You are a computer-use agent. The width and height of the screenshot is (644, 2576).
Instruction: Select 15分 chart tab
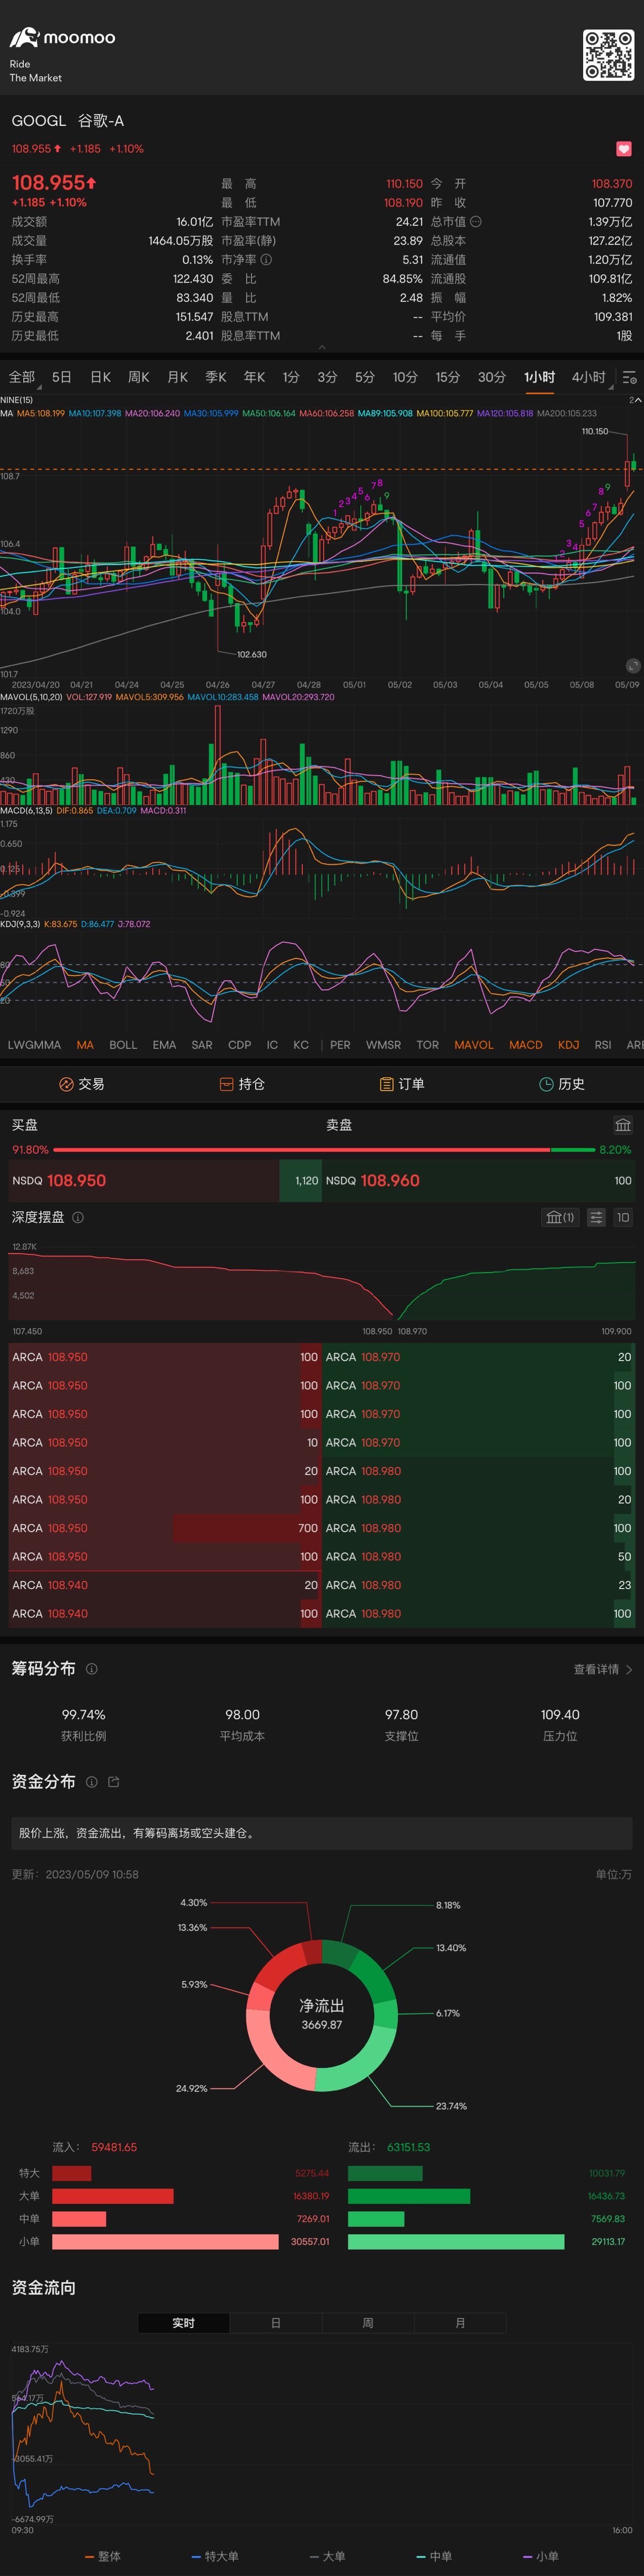[x=448, y=377]
